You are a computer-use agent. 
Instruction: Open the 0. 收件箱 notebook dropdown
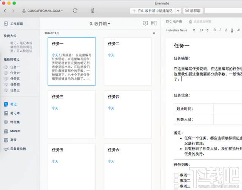100,24
